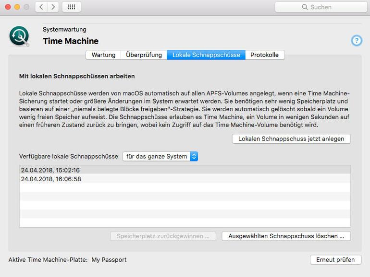
Task: Click 'Mit lokalen Schnappschüssen arbeiten' heading
Action: pyautogui.click(x=77, y=76)
